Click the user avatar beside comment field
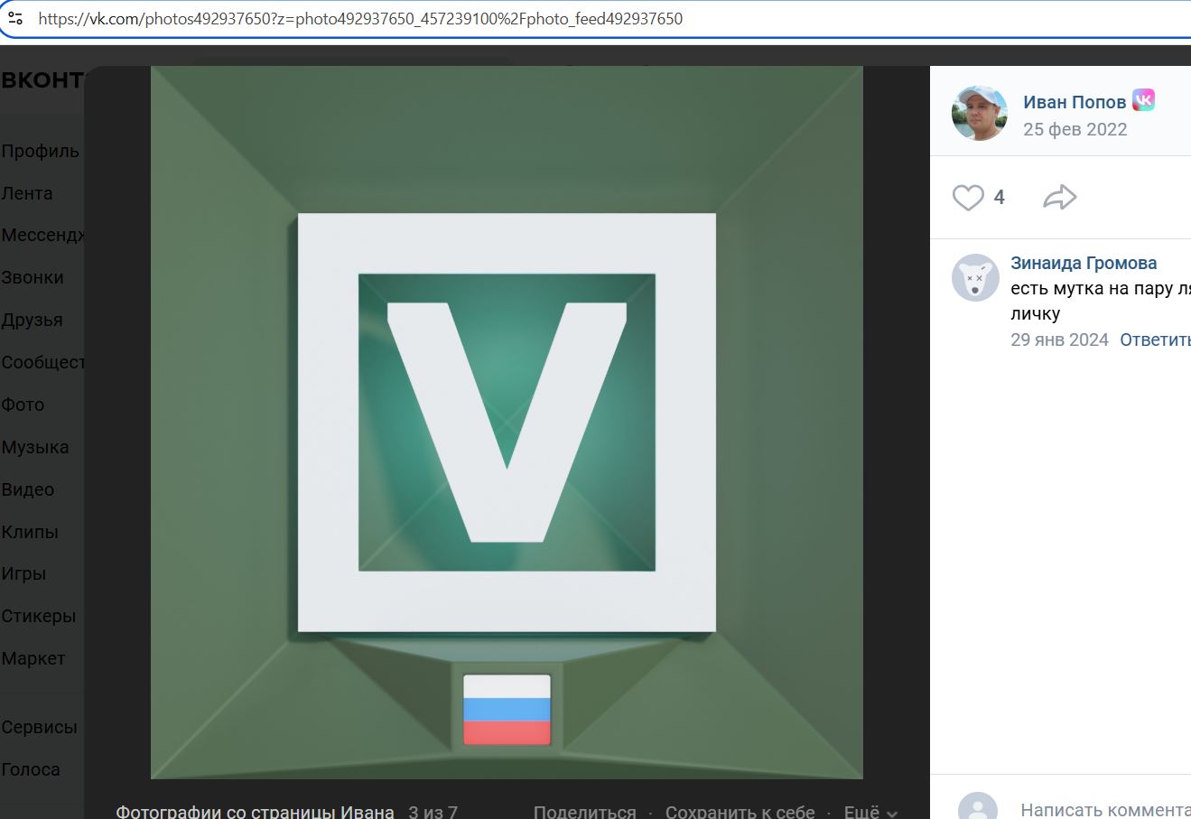The height and width of the screenshot is (819, 1191). 978,806
